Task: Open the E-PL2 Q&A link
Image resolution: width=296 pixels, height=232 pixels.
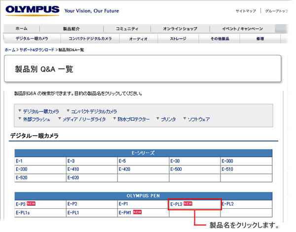Action: click(x=227, y=204)
